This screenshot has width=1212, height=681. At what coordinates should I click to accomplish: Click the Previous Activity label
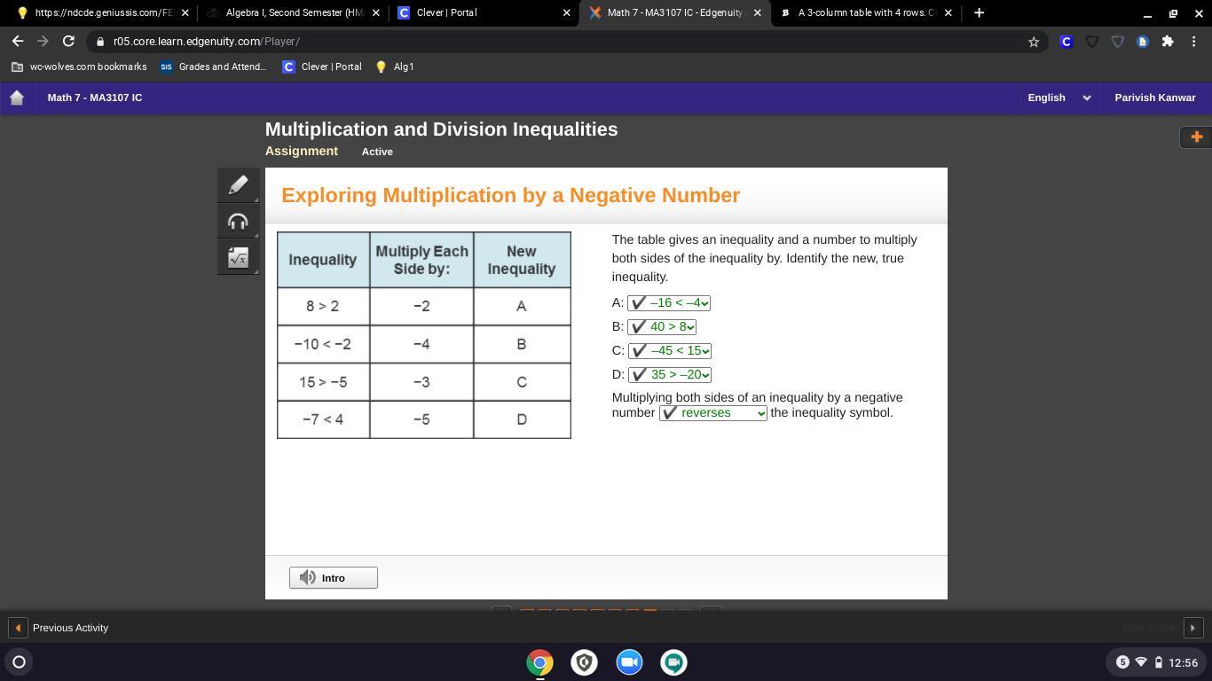click(71, 628)
